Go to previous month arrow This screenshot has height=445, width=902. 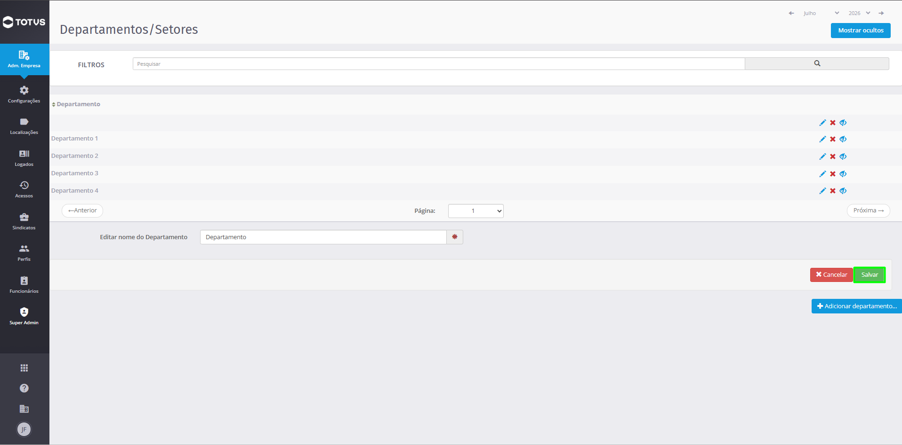791,13
